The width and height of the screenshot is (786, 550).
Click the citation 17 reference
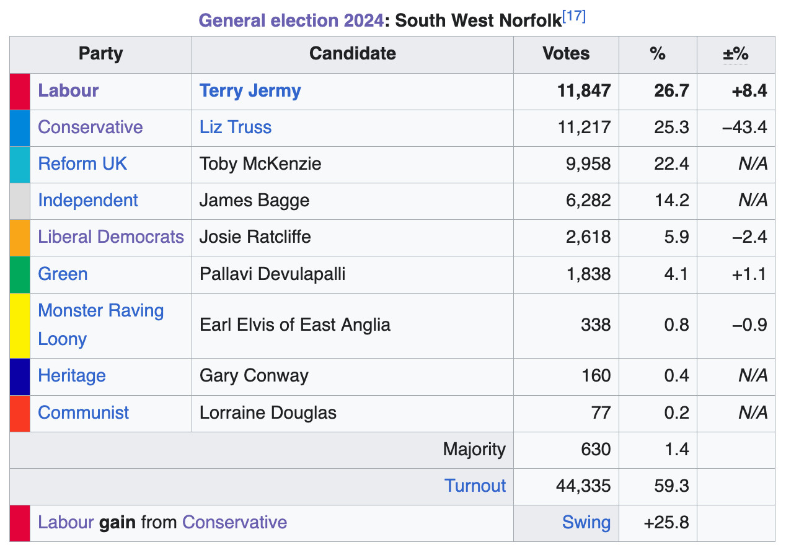tap(574, 17)
